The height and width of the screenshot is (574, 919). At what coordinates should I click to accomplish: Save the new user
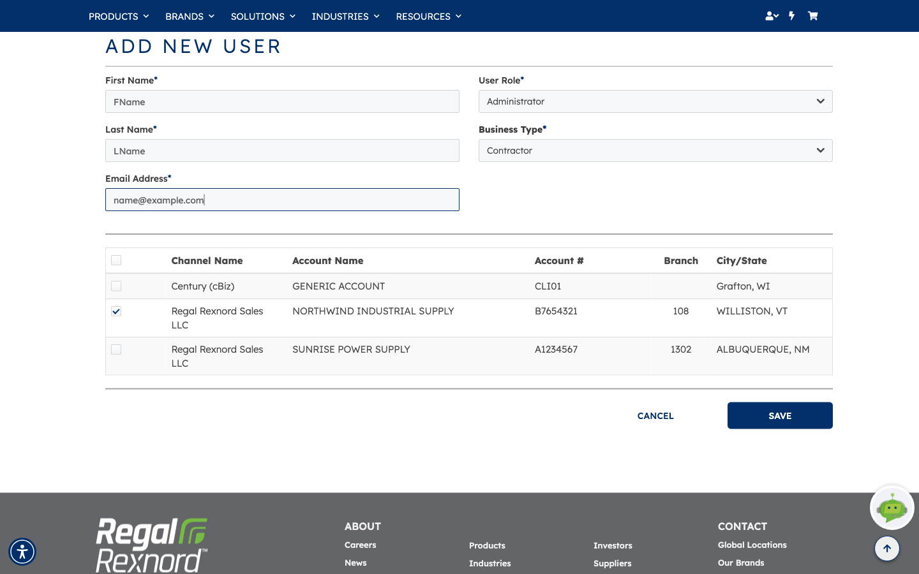[x=780, y=416]
